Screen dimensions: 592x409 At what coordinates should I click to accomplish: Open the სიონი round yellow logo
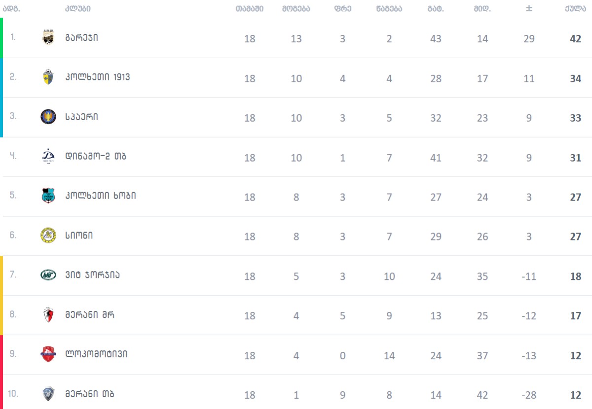point(48,235)
